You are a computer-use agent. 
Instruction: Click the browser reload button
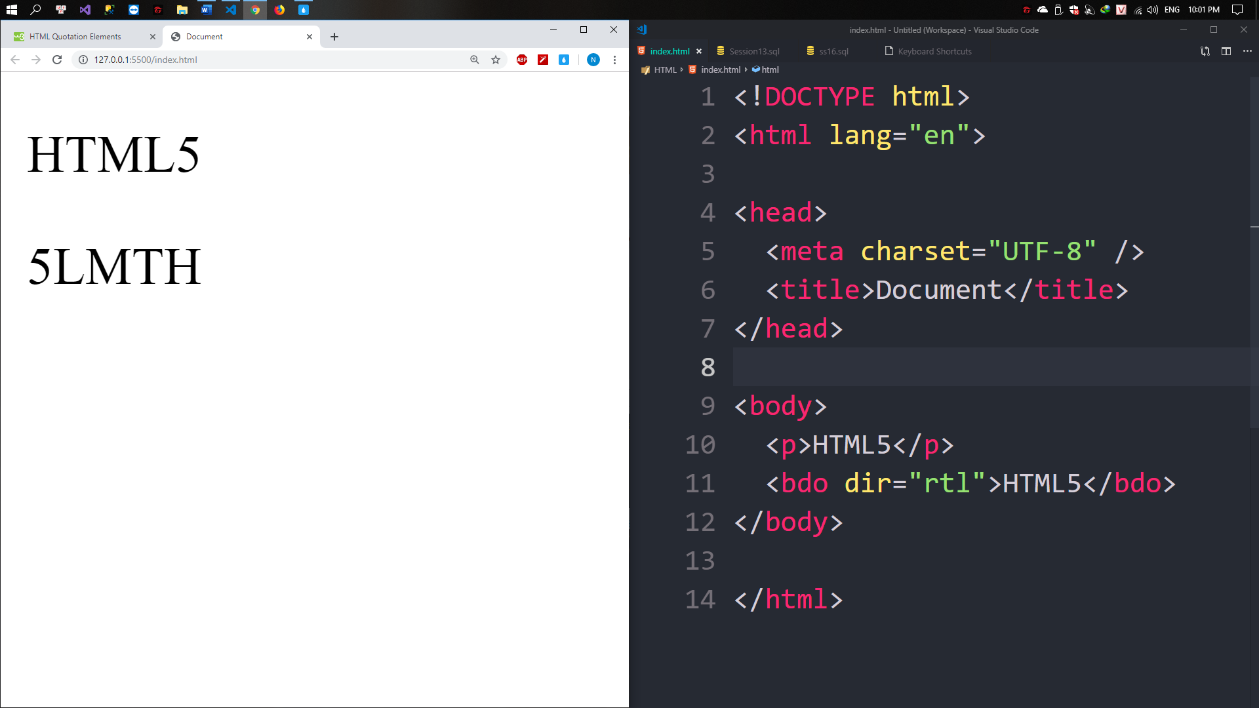click(57, 60)
